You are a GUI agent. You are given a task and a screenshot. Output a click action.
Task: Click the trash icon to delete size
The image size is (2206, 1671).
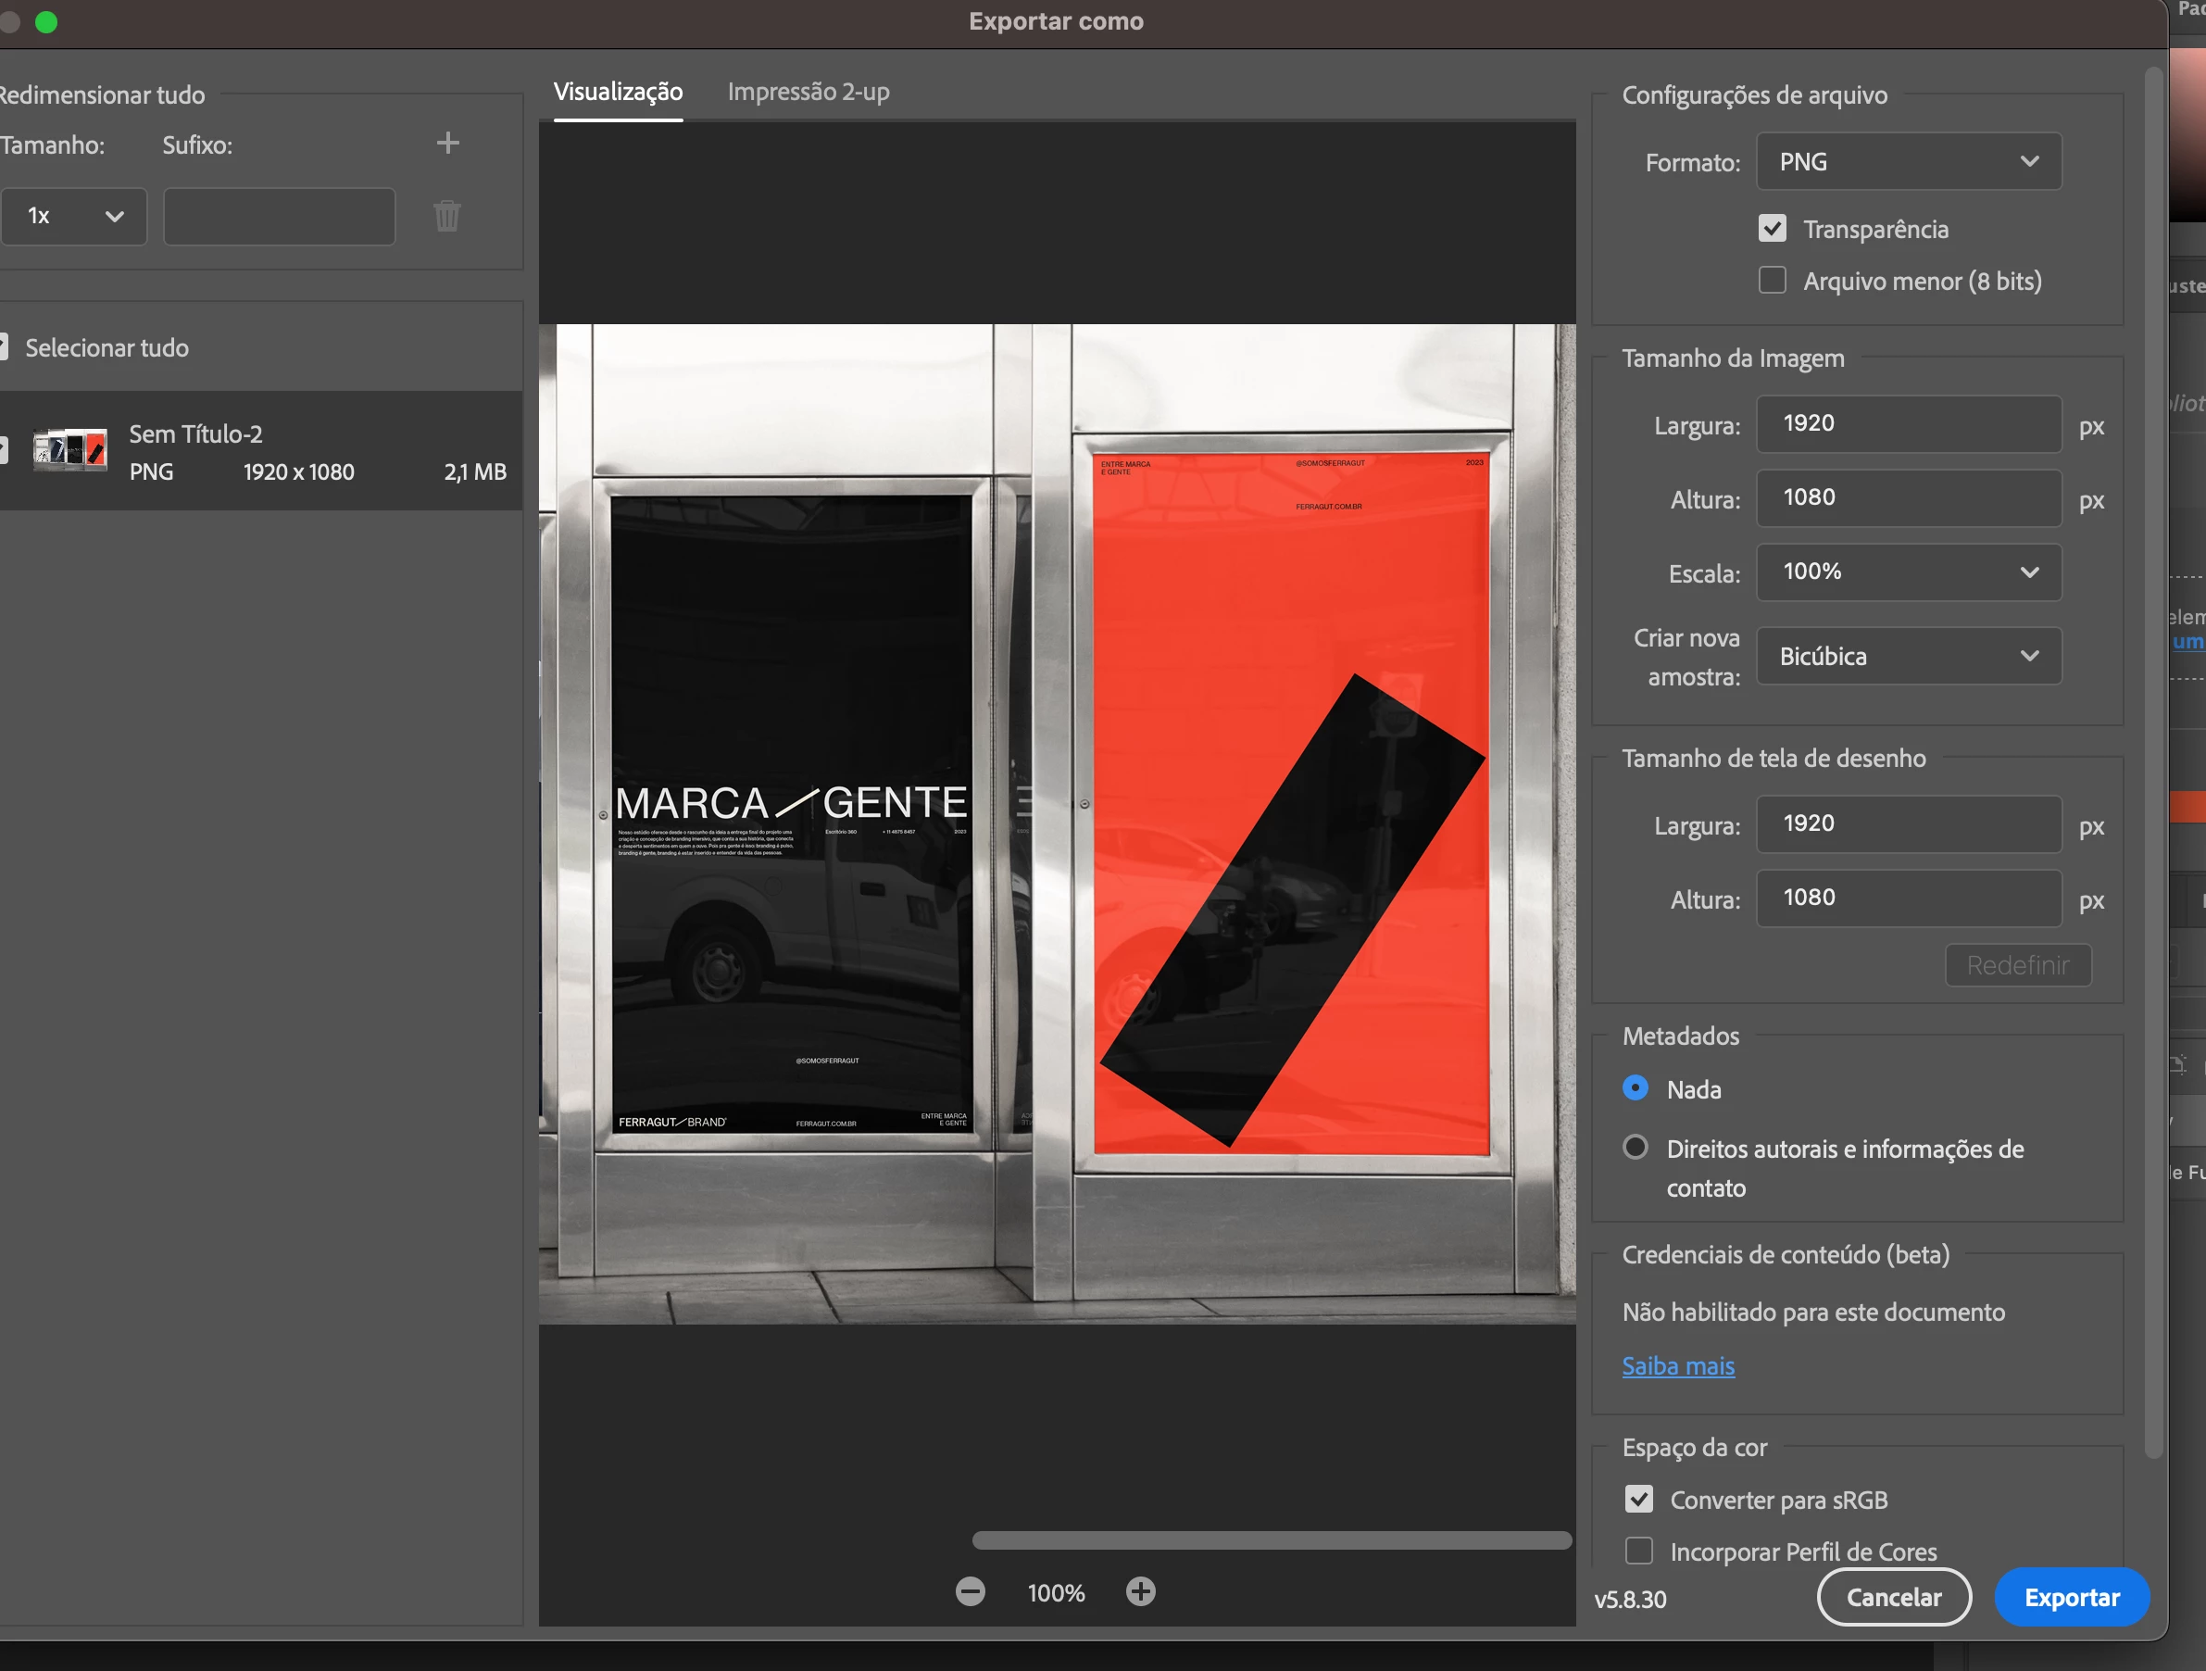point(446,216)
